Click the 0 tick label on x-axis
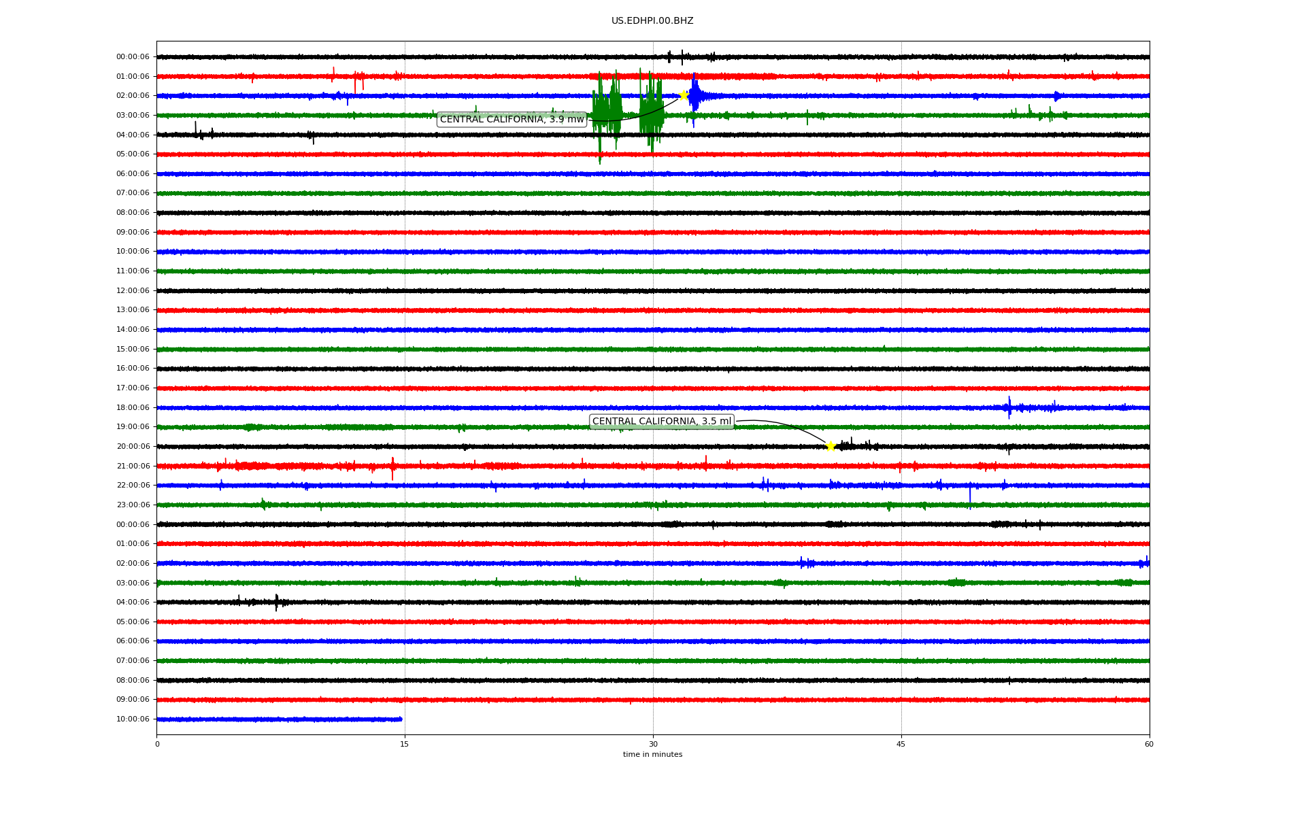Screen dimensions: 1306x816 click(x=157, y=744)
